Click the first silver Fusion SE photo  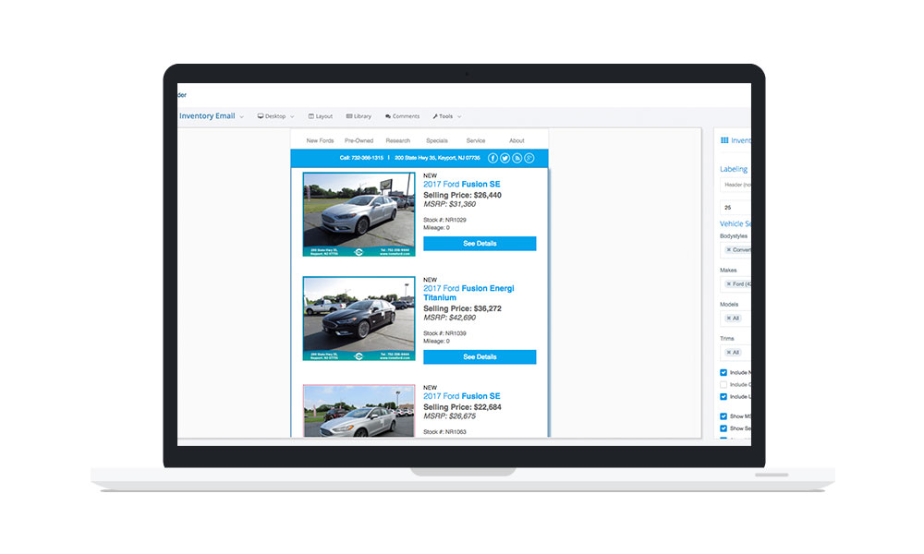(359, 213)
